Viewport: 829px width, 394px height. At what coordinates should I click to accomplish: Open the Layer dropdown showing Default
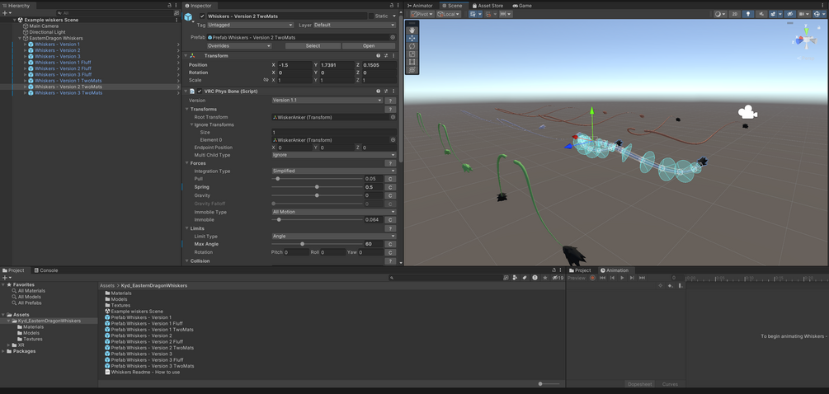pos(354,25)
